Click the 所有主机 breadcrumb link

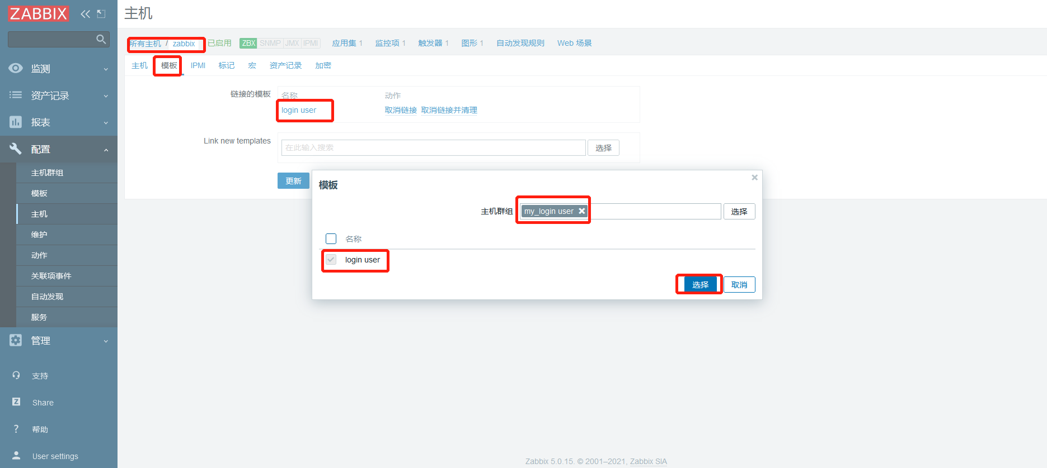pyautogui.click(x=145, y=44)
